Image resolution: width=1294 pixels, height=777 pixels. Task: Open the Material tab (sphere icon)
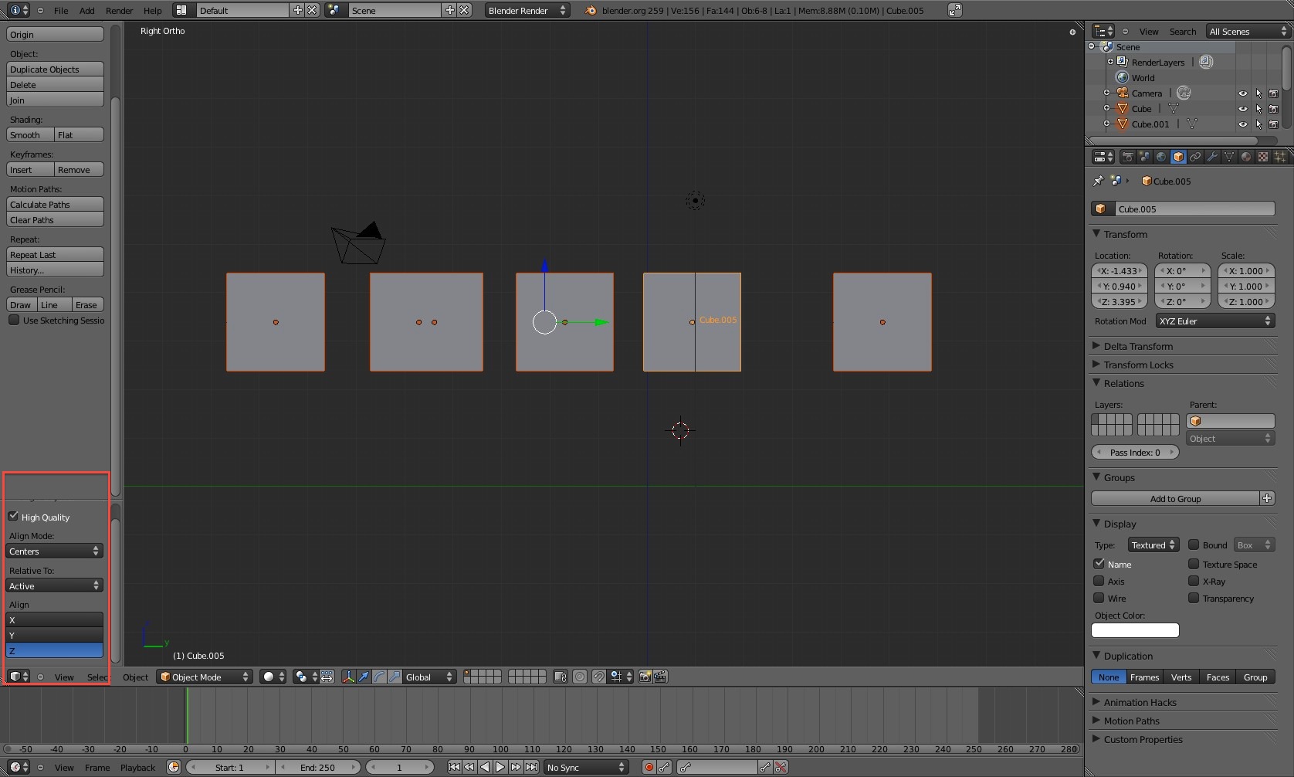[x=1246, y=157]
